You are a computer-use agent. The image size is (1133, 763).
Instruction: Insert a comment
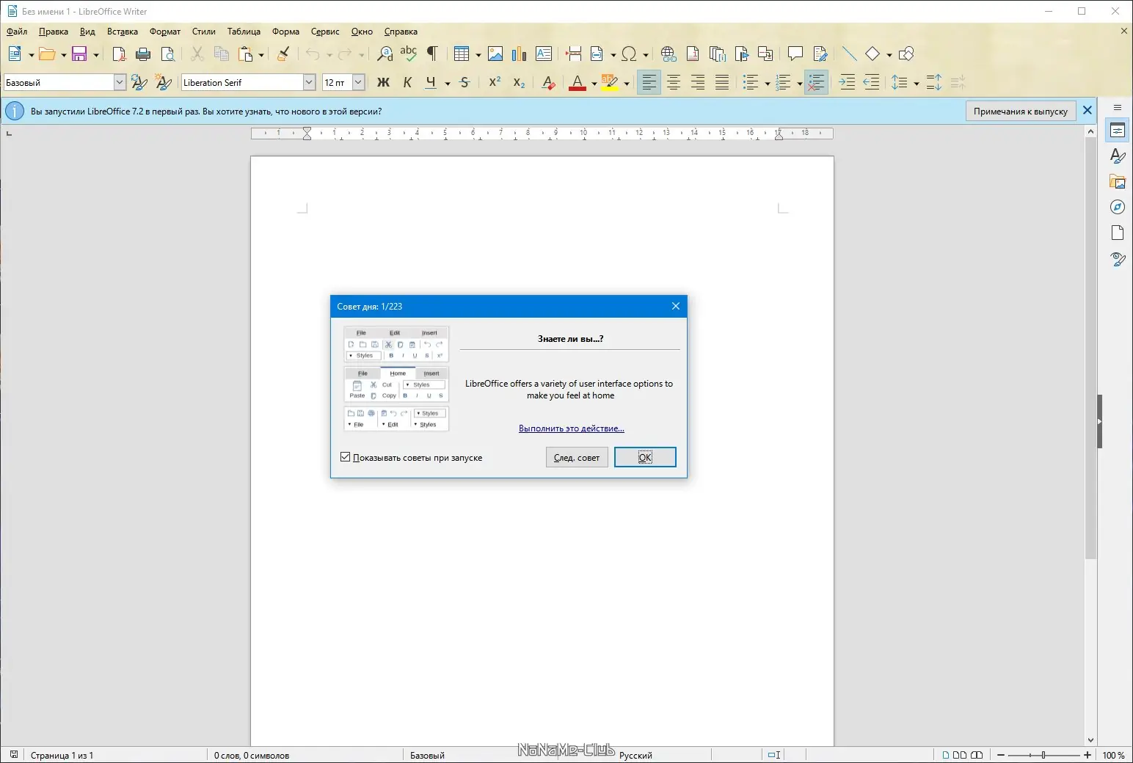click(x=795, y=54)
